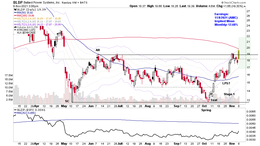260x146 pixels.
Task: Click the Implied Move label
Action: [x=225, y=21]
